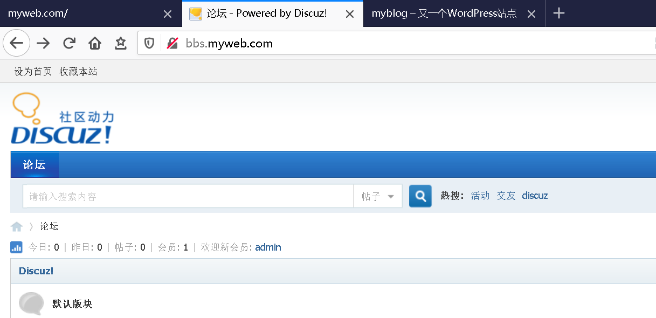Viewport: 656px width, 318px height.
Task: Click the 会员: 1 statistic text
Action: click(x=173, y=247)
